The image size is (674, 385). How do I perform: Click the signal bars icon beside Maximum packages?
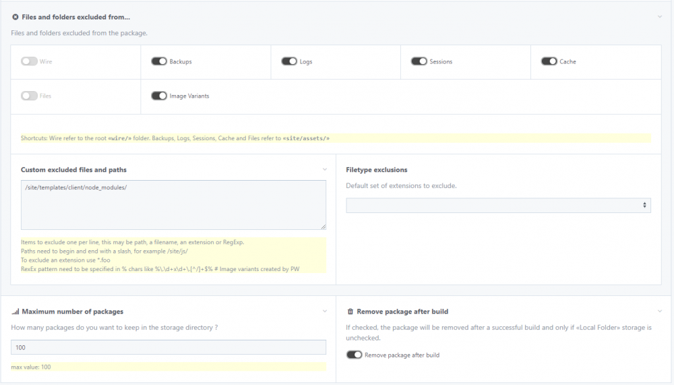15,312
